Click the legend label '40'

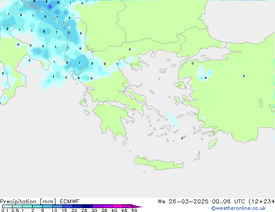(x=114, y=210)
